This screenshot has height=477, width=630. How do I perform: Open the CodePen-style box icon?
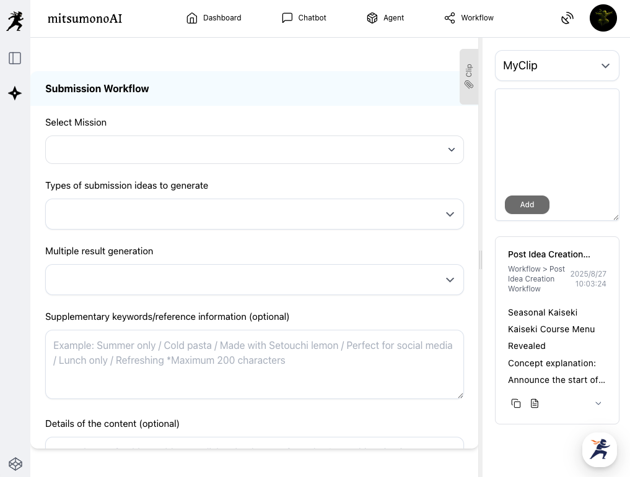point(15,464)
